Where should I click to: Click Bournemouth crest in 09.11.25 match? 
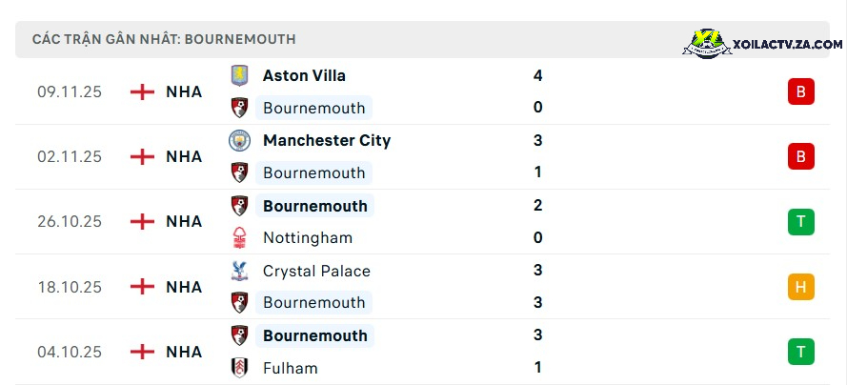coord(239,108)
